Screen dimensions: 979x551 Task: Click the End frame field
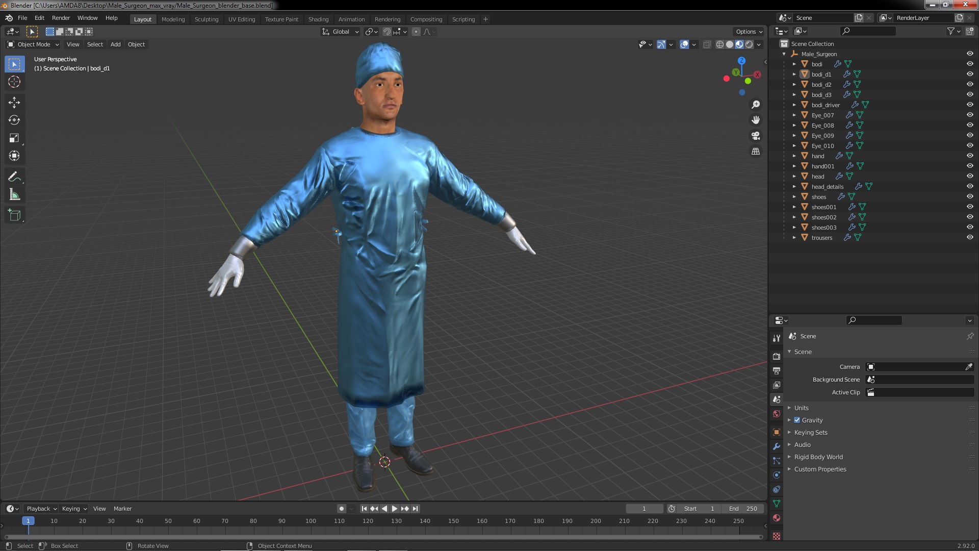click(x=743, y=509)
